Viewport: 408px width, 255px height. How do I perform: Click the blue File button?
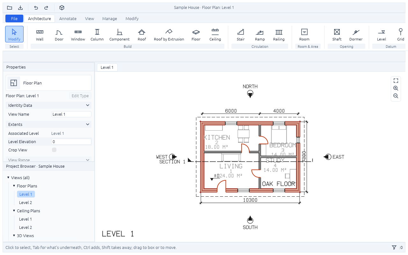(x=14, y=18)
